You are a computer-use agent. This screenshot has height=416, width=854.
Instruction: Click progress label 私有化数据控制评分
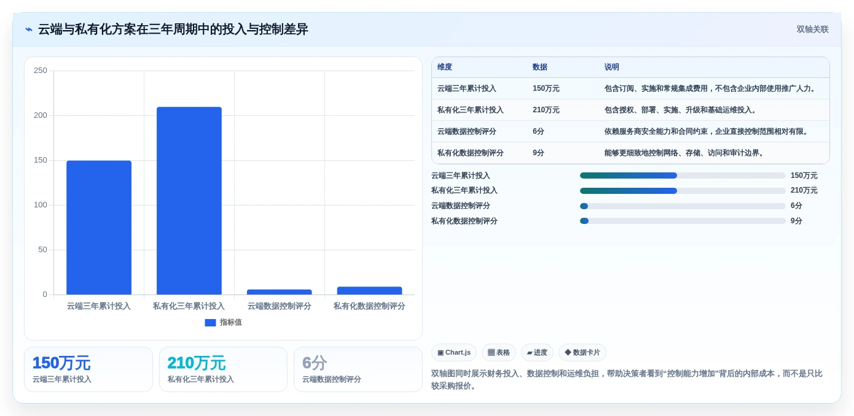click(x=464, y=221)
